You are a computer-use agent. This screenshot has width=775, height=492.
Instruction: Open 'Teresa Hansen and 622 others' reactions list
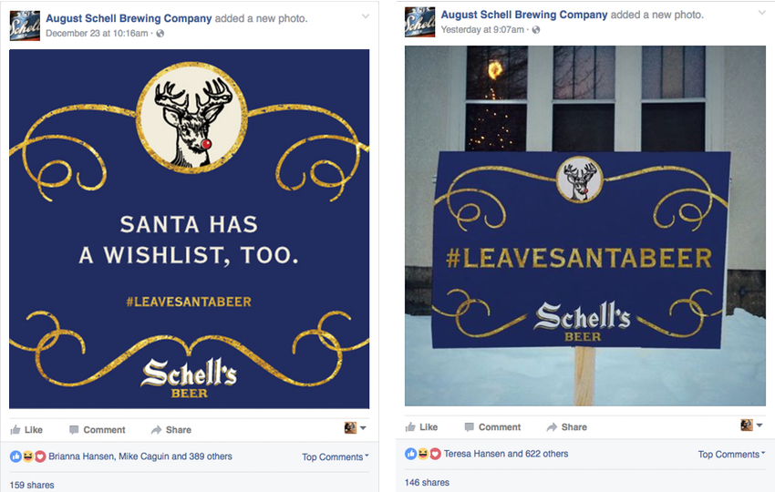(x=506, y=454)
